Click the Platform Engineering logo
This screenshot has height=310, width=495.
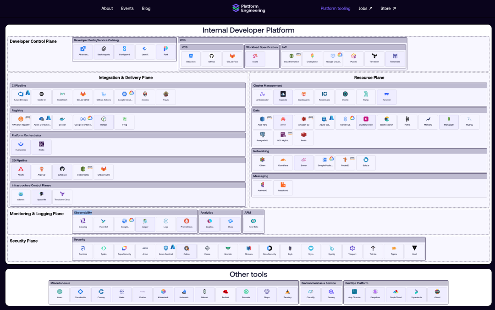248,8
